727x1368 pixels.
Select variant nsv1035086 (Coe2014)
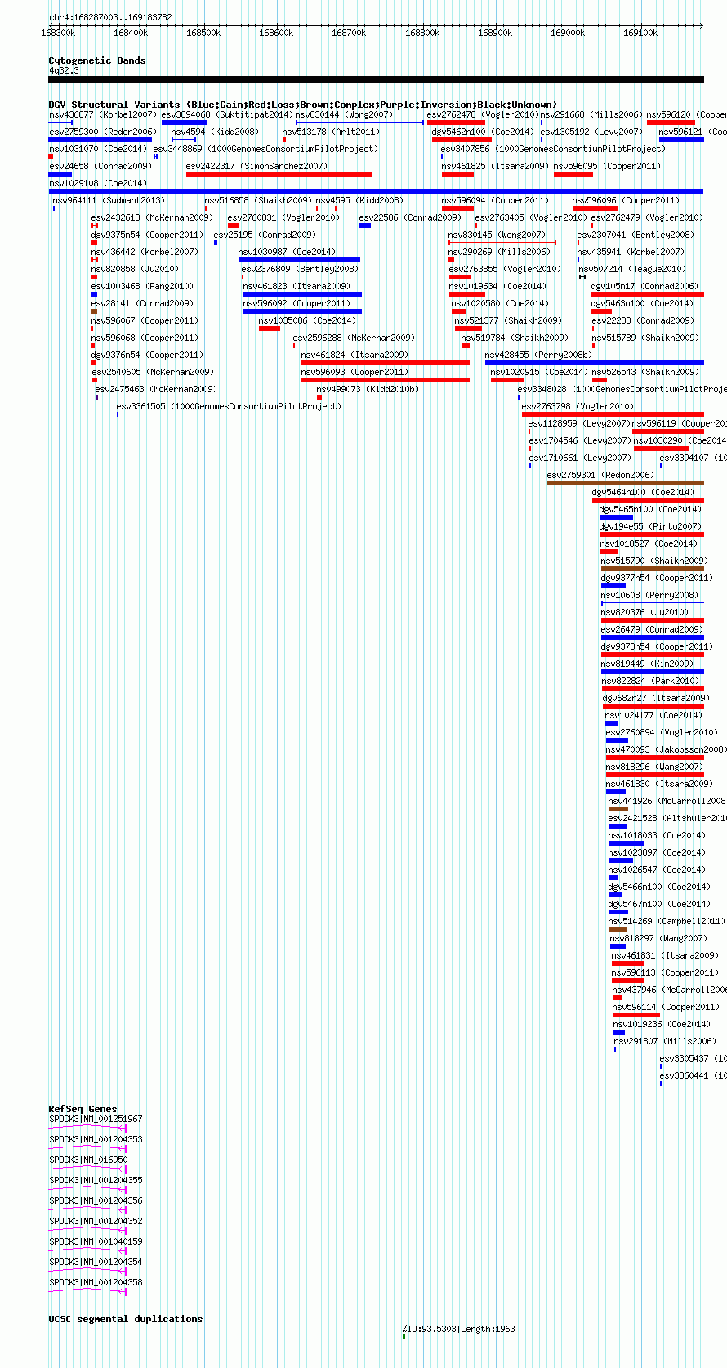click(307, 320)
